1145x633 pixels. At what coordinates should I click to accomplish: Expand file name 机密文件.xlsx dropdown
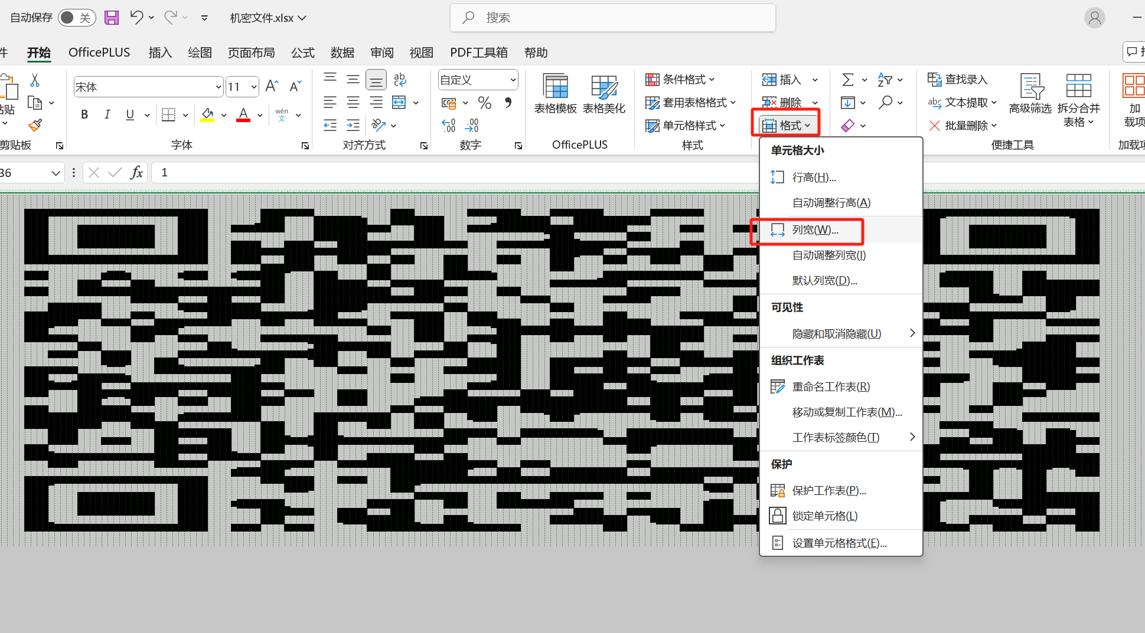click(x=302, y=18)
